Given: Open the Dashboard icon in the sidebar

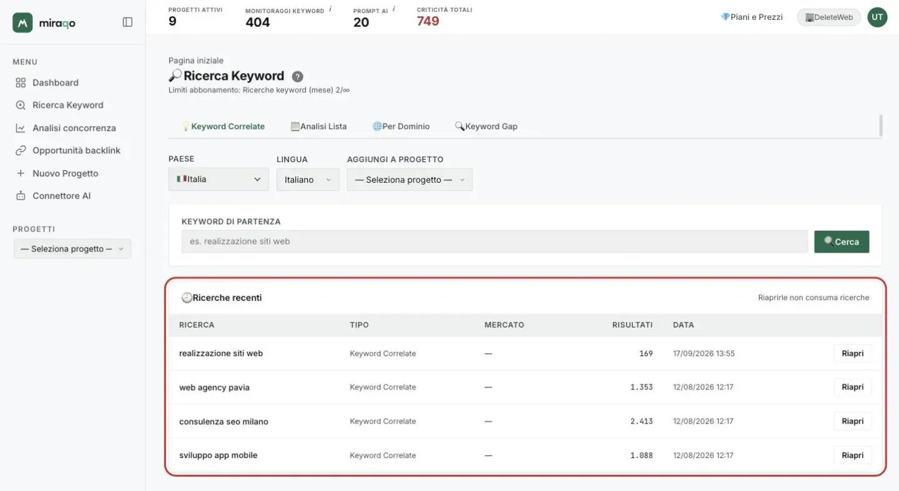Looking at the screenshot, I should pos(21,83).
